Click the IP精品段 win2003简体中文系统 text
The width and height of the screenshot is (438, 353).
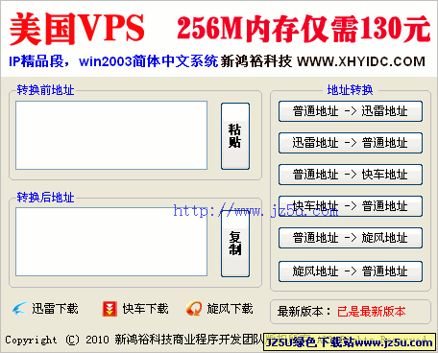click(113, 61)
